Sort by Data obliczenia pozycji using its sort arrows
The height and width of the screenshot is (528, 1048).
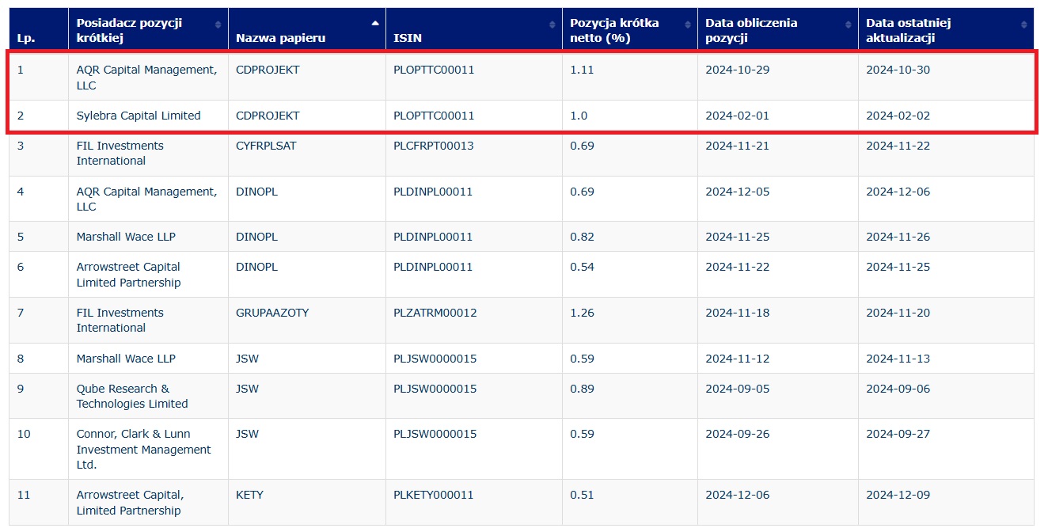(x=849, y=25)
